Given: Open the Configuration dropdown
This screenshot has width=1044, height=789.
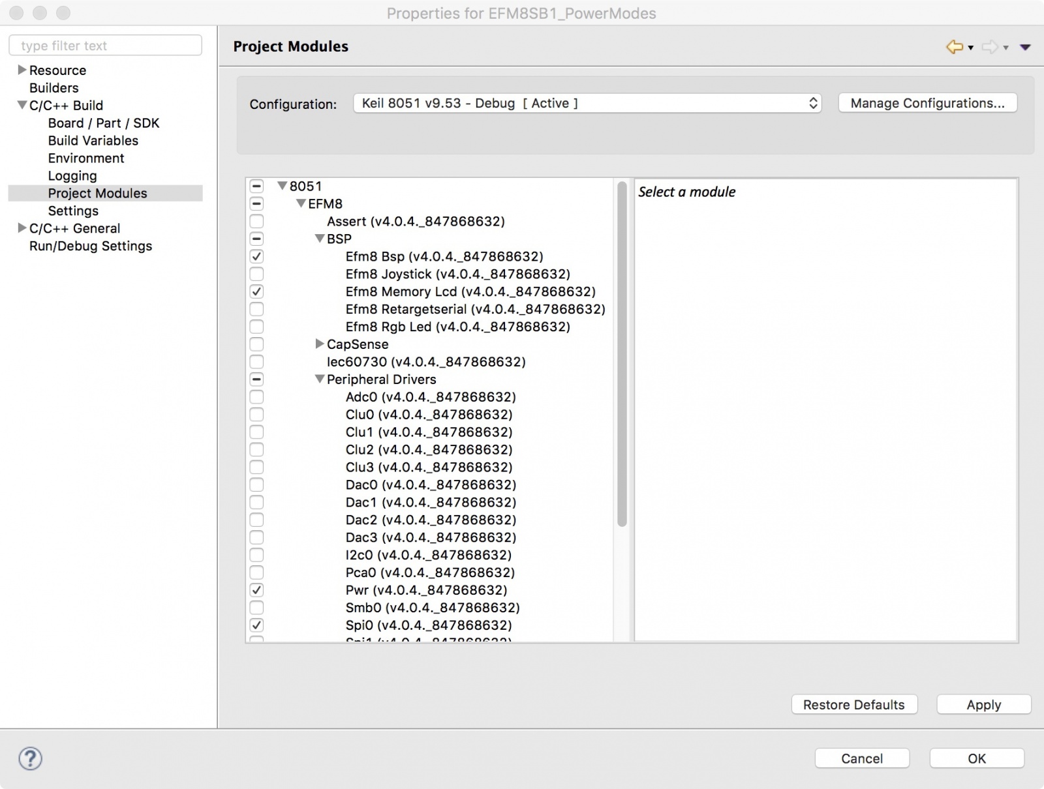Looking at the screenshot, I should (587, 103).
